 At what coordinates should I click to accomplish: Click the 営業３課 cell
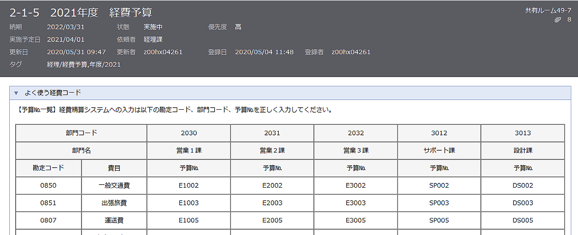point(356,151)
